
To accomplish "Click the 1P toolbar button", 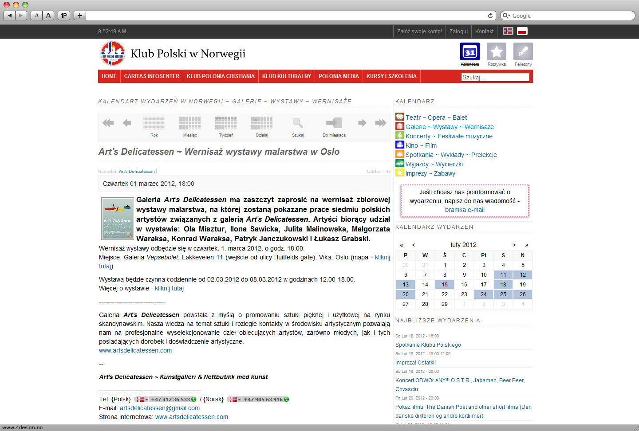I will tap(64, 16).
